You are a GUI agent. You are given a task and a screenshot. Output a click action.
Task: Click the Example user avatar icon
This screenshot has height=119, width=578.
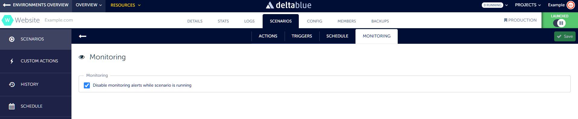point(570,5)
